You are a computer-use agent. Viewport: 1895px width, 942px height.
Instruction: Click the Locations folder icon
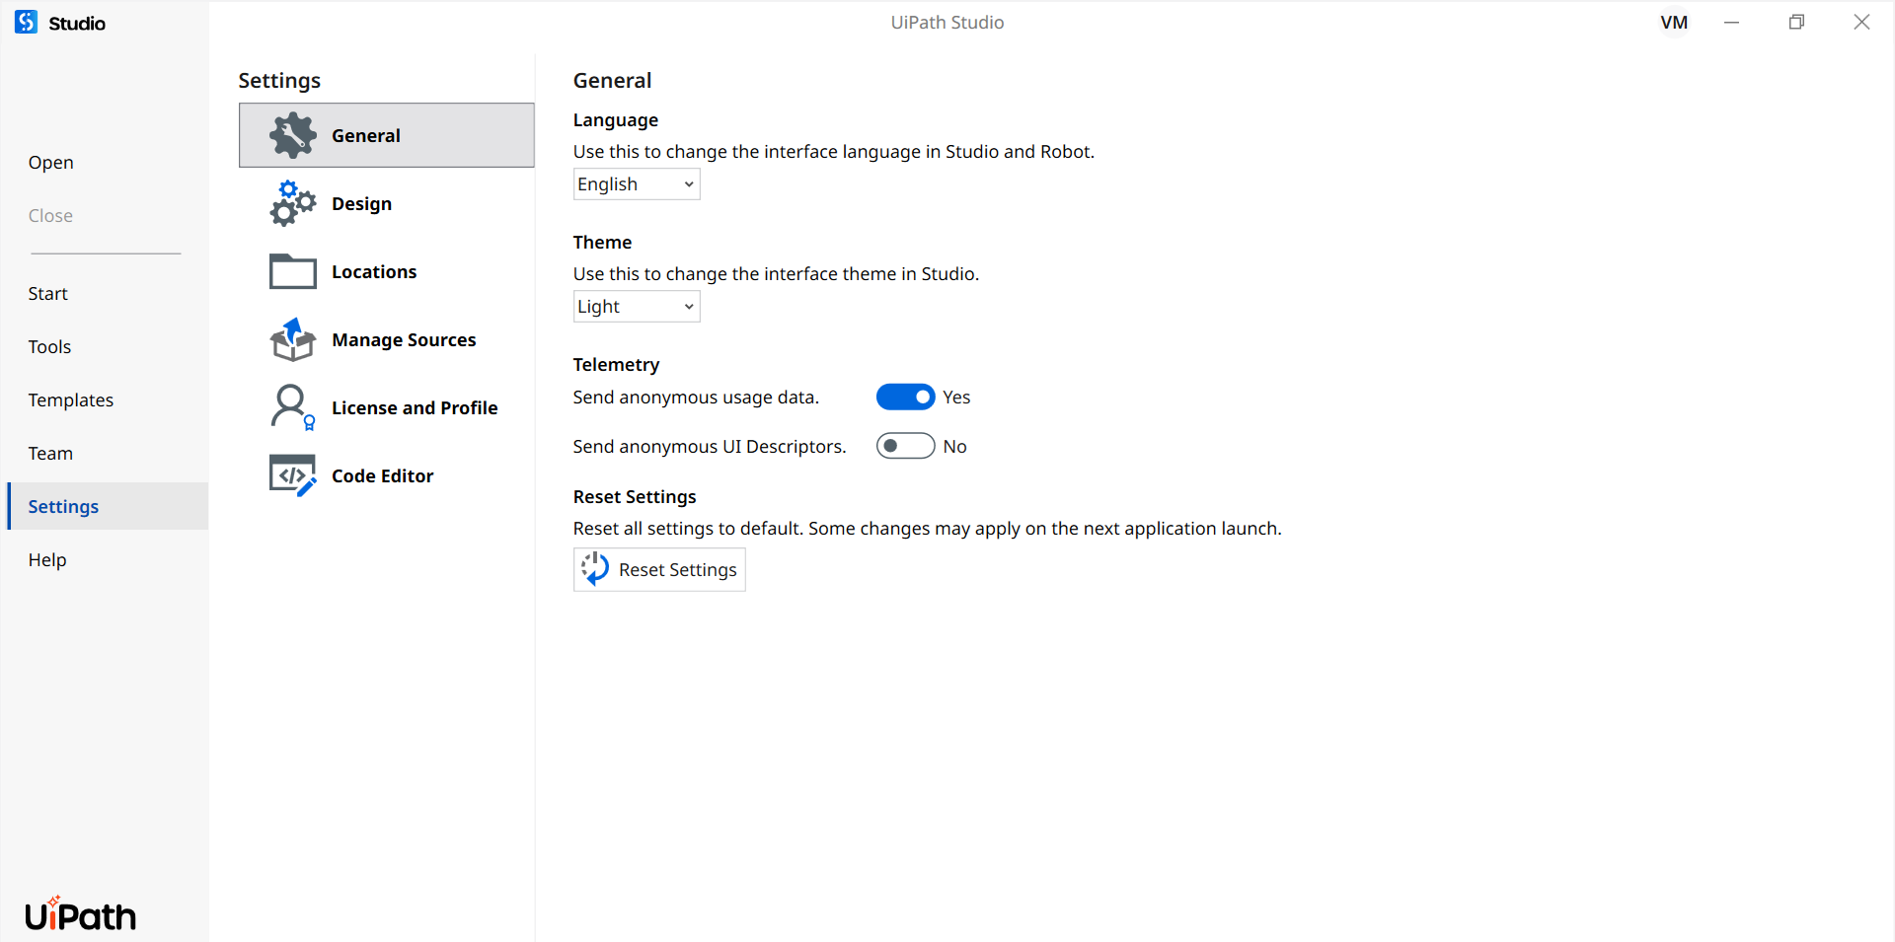pyautogui.click(x=293, y=271)
